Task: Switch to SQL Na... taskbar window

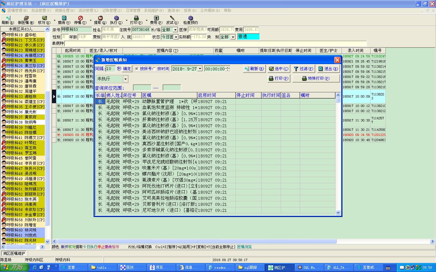Action: pos(309,267)
